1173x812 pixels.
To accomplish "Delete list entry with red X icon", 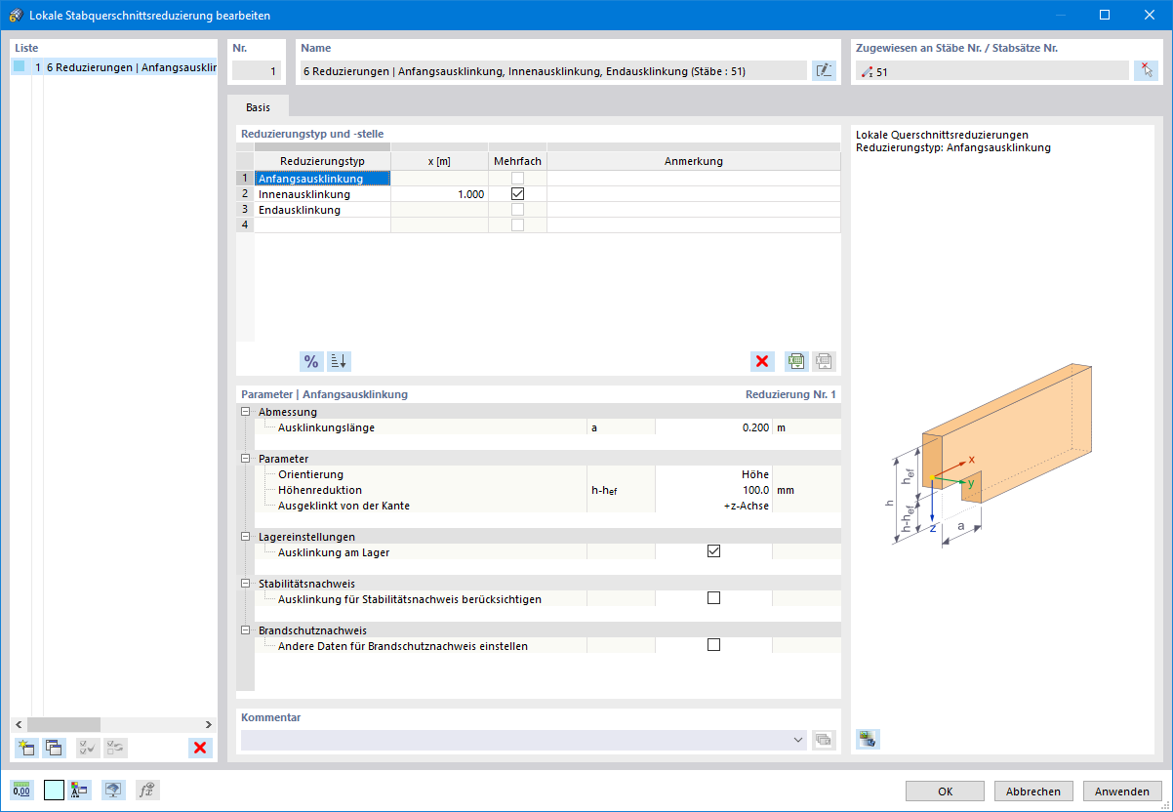I will [x=200, y=748].
